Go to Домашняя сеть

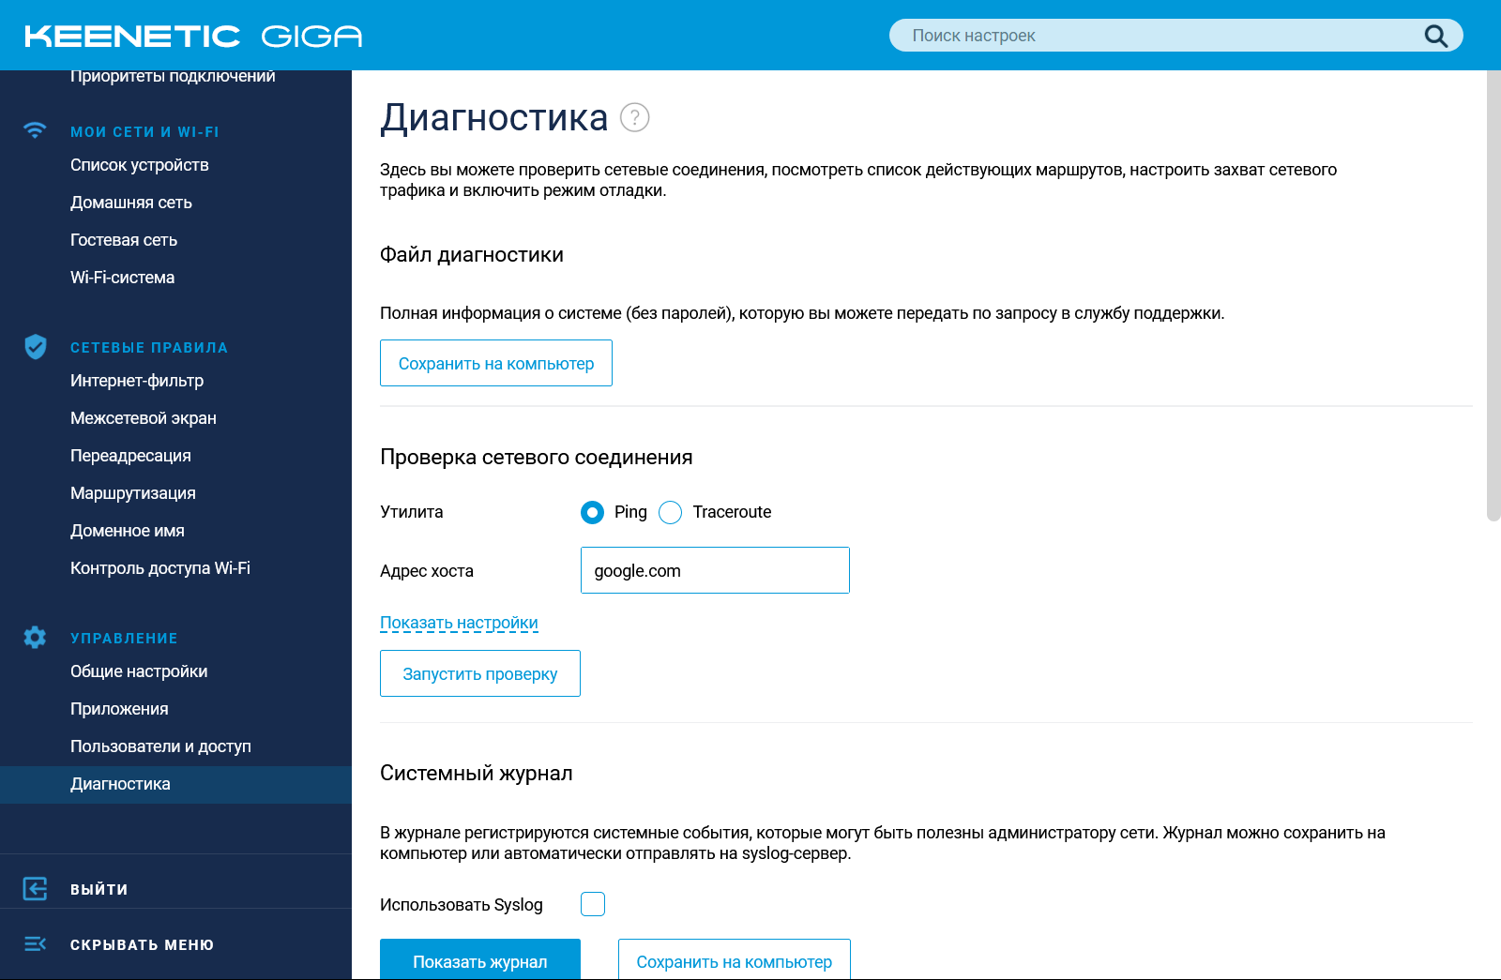click(x=131, y=203)
